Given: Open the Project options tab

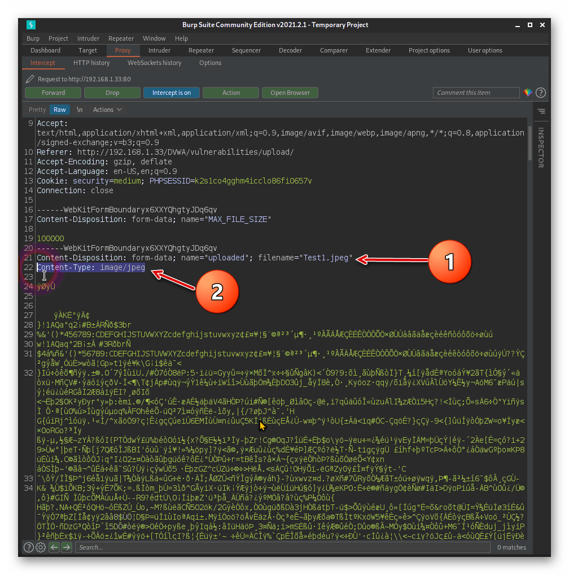Looking at the screenshot, I should click(429, 51).
